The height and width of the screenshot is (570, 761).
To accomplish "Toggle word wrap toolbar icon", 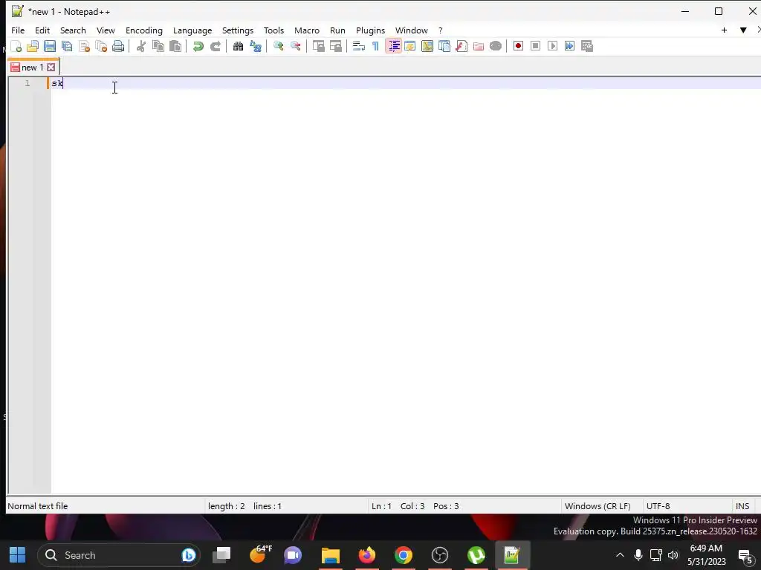I will [358, 46].
